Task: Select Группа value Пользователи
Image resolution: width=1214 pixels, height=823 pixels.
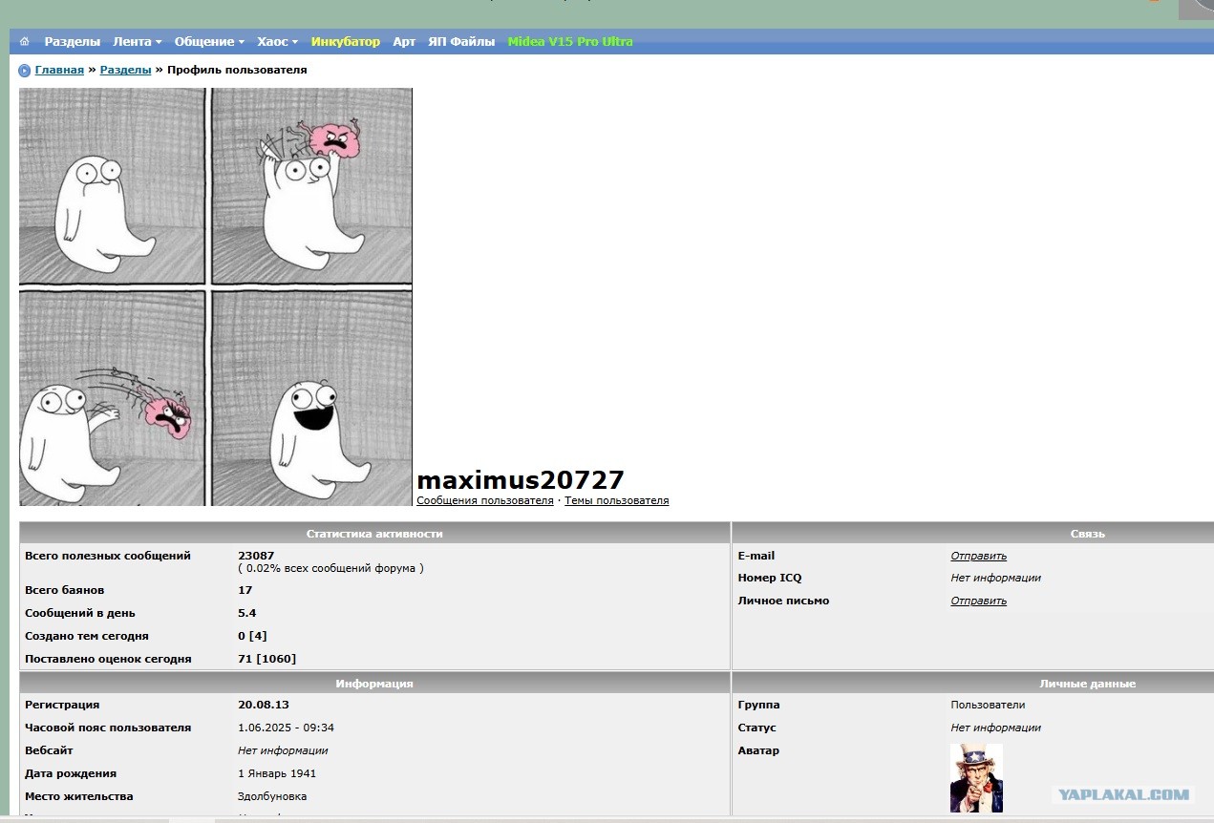Action: tap(988, 705)
